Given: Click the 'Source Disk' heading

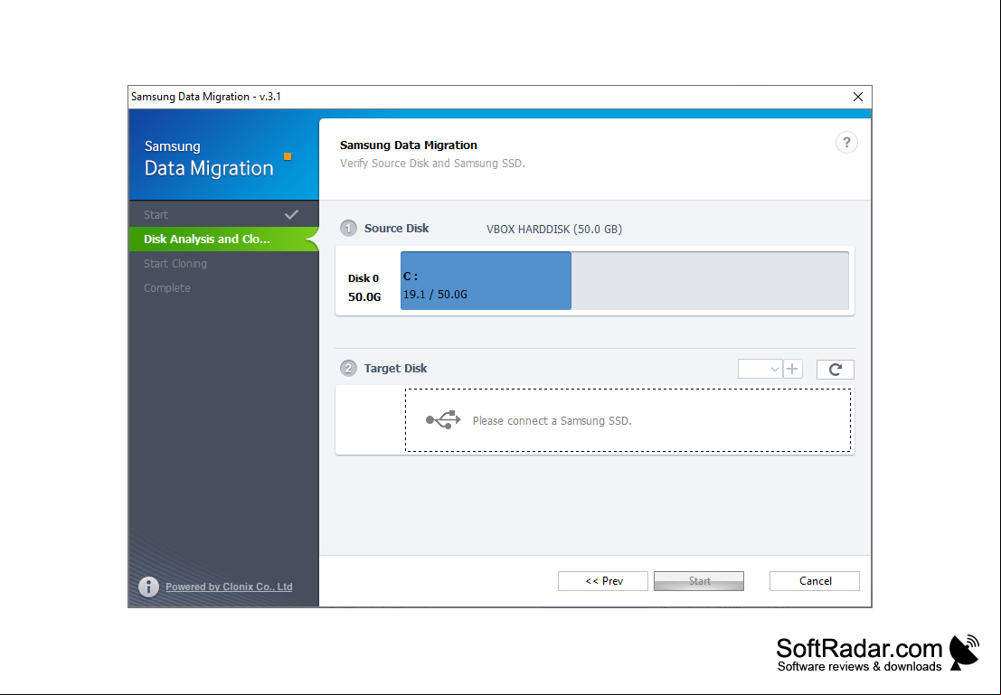Looking at the screenshot, I should click(396, 228).
